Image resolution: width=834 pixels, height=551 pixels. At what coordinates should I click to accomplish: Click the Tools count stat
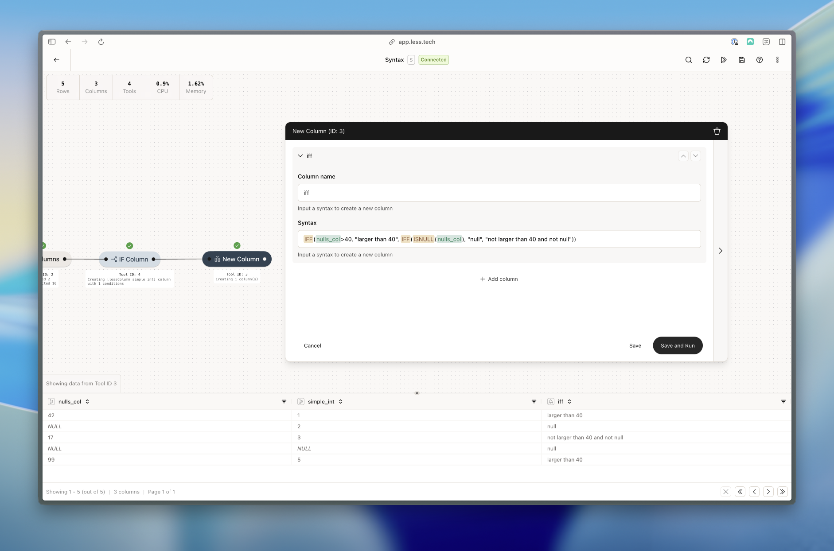point(129,87)
